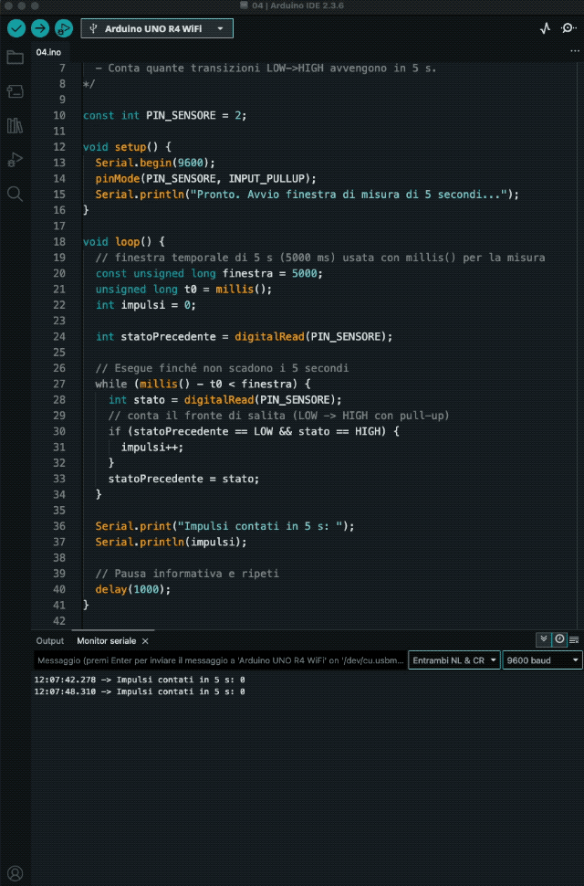Open the Search sidebar panel

pos(15,194)
